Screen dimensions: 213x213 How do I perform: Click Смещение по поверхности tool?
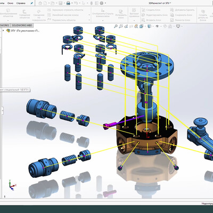39,15
